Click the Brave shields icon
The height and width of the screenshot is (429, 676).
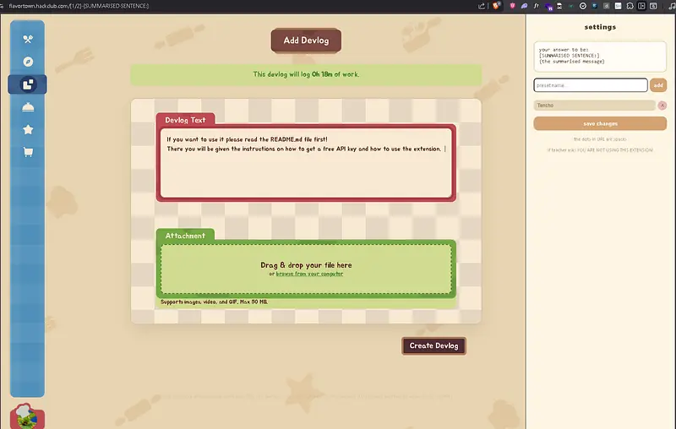[x=494, y=6]
